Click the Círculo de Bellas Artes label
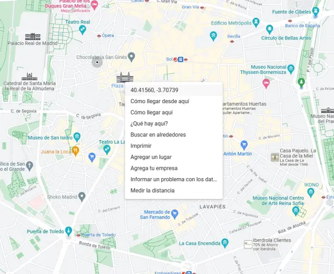The image size is (334, 274). [286, 38]
